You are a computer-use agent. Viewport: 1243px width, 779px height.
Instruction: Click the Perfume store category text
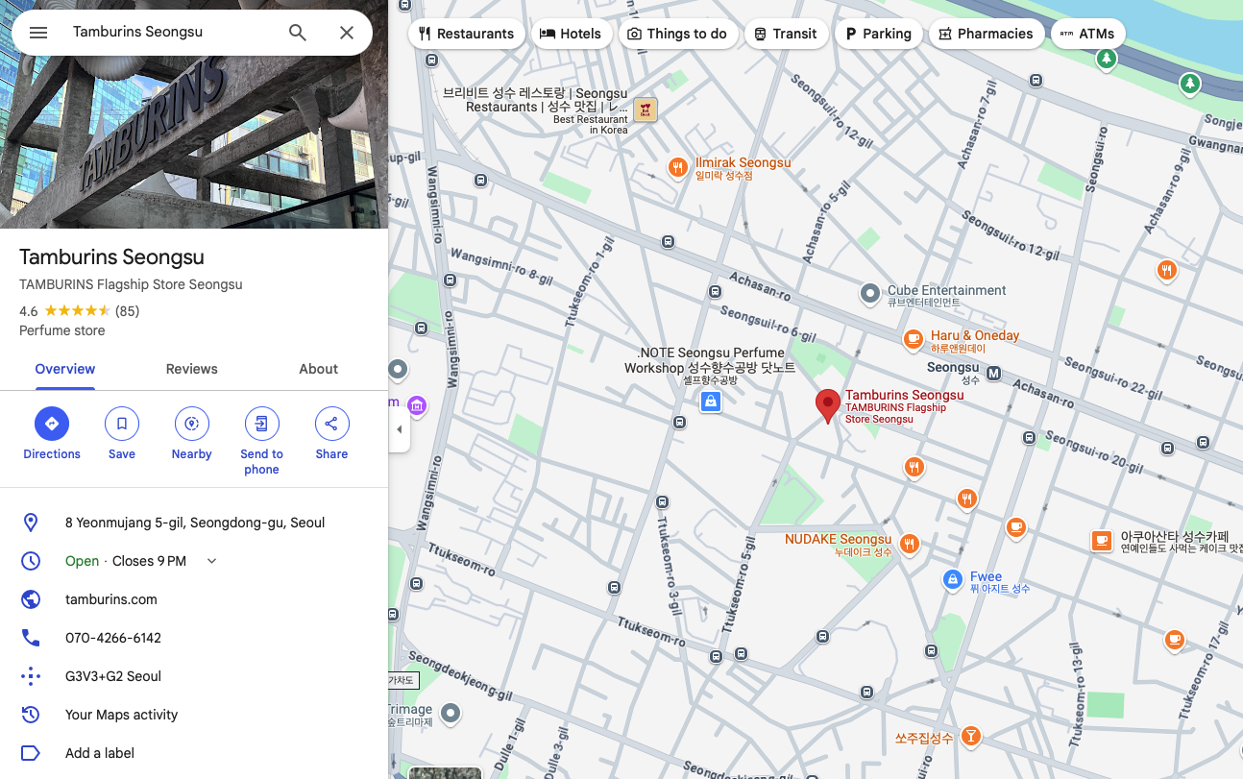tap(62, 330)
